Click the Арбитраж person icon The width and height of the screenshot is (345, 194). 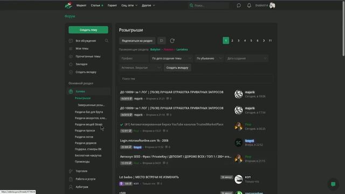[x=71, y=187]
